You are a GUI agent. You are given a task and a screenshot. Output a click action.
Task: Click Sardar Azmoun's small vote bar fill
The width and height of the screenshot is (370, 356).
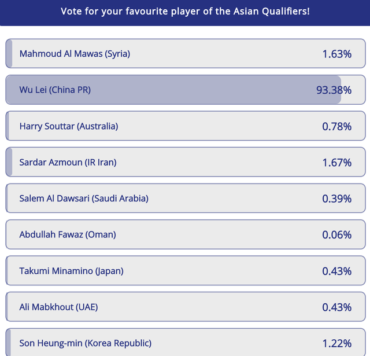(9, 162)
